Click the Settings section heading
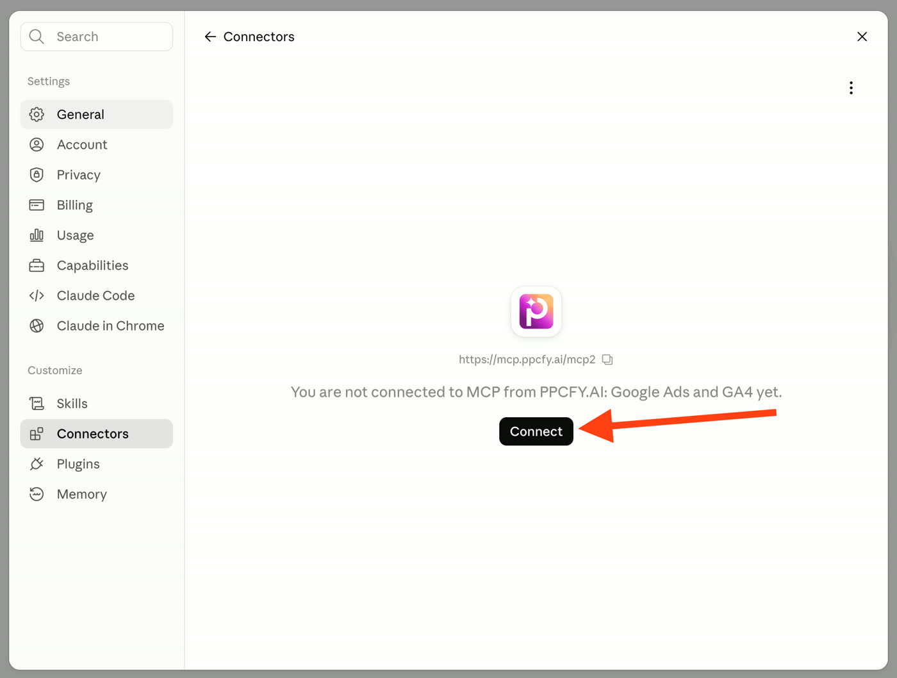Viewport: 897px width, 678px height. pyautogui.click(x=49, y=81)
